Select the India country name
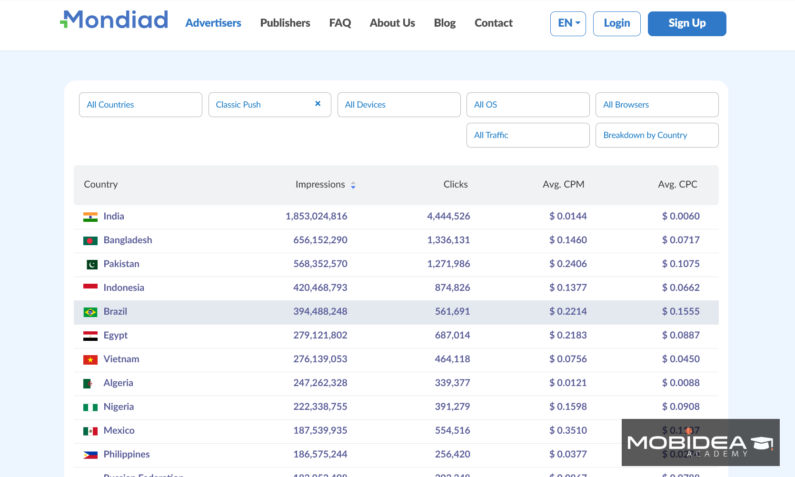The width and height of the screenshot is (795, 477). 114,216
